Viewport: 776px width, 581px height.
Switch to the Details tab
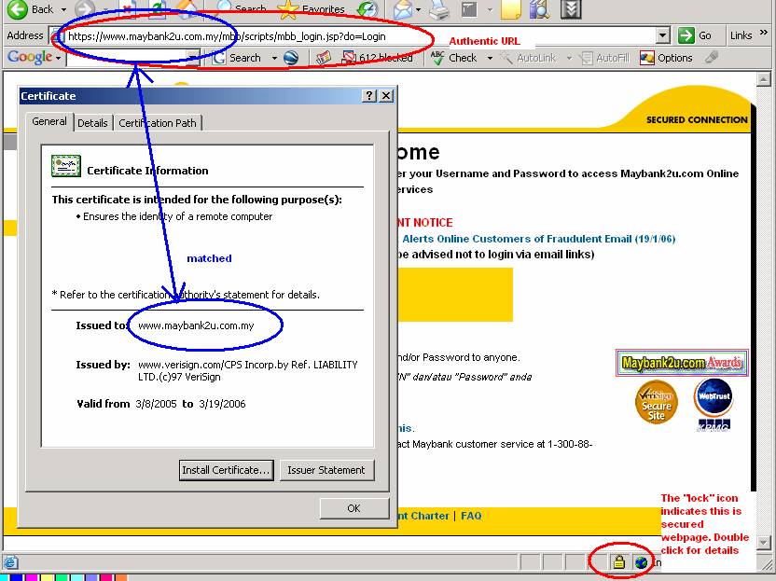92,123
